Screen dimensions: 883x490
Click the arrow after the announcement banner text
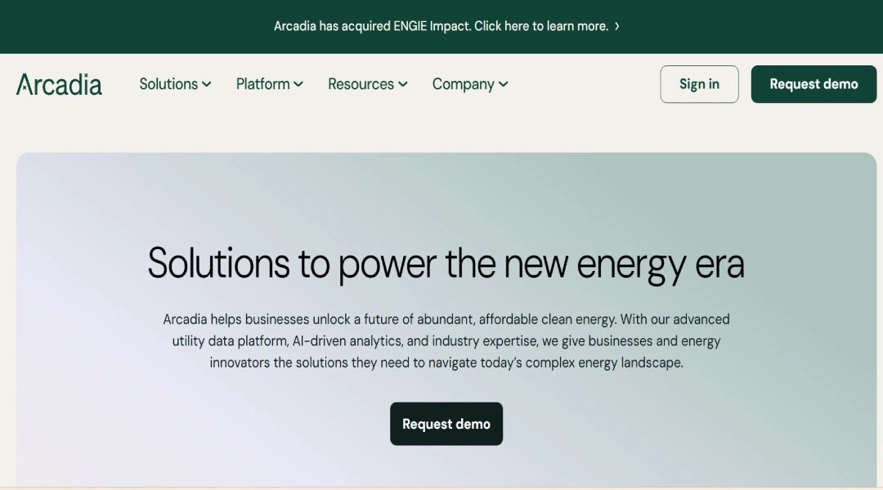pos(617,26)
